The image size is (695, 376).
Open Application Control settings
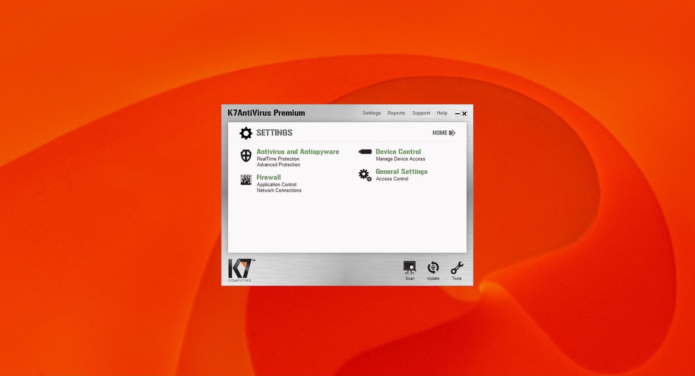(x=277, y=185)
